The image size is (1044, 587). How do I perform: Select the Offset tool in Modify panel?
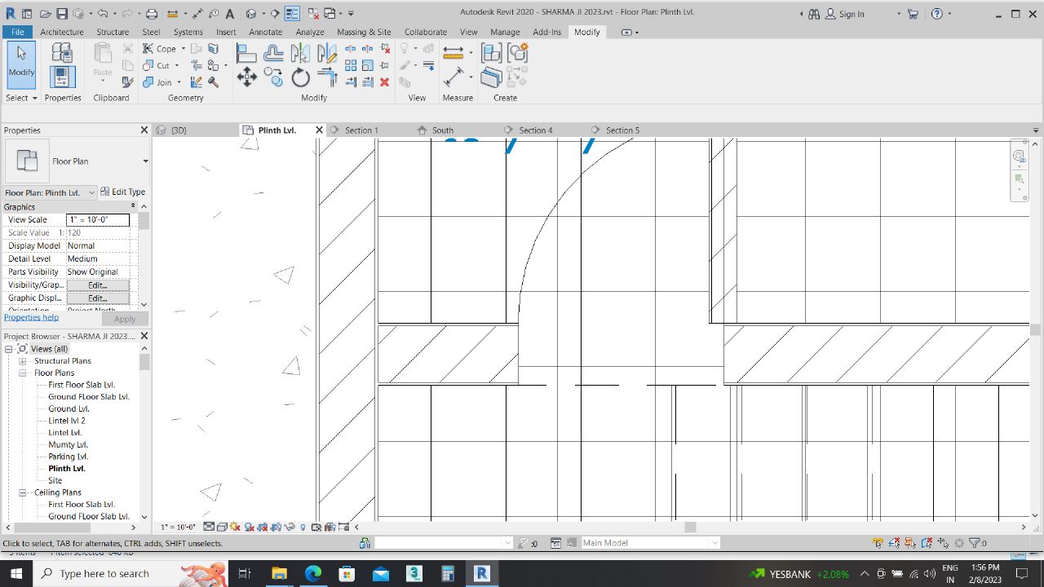pos(273,53)
